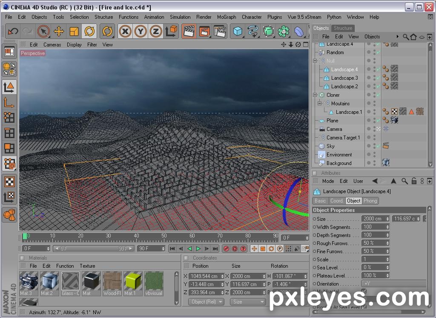This screenshot has height=318, width=436.
Task: Toggle position keyframe recording
Action: pos(254,249)
